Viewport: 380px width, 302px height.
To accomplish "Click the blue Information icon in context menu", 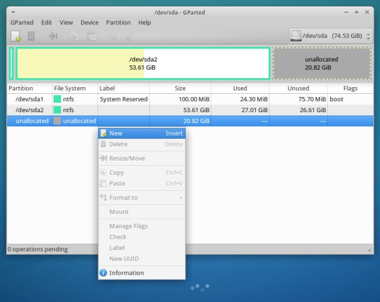I will tap(103, 273).
